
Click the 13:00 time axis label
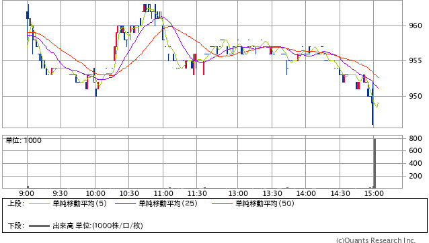pyautogui.click(x=238, y=193)
